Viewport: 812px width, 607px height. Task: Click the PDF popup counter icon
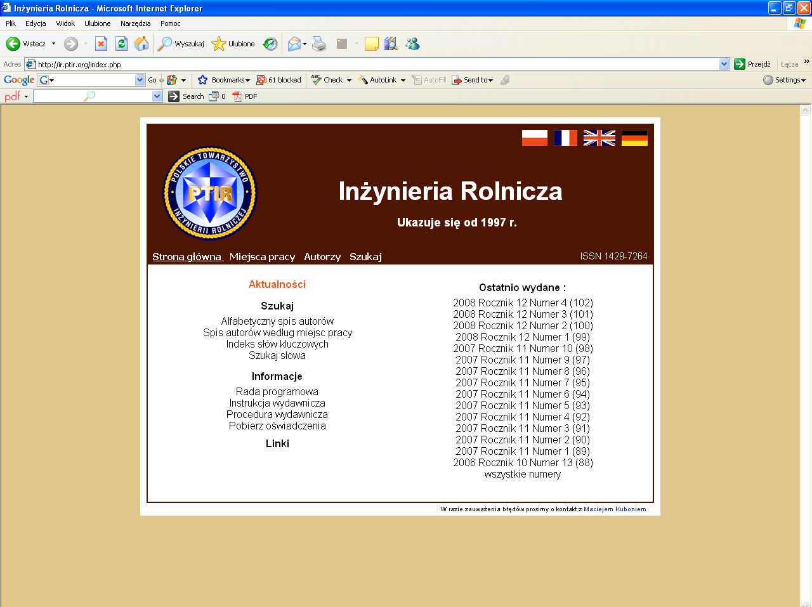(214, 96)
